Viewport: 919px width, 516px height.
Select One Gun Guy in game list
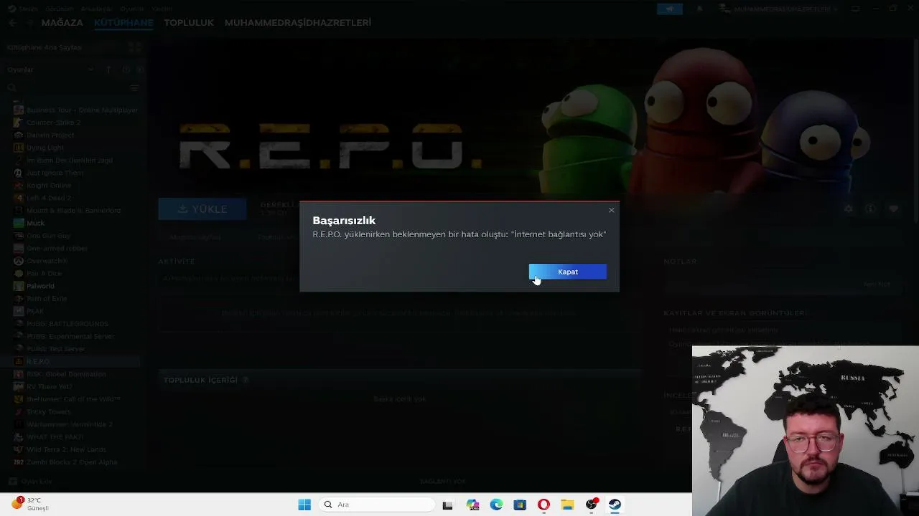tap(42, 236)
